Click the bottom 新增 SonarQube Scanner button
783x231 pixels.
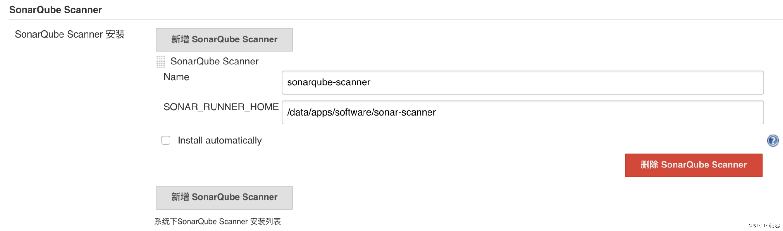224,197
